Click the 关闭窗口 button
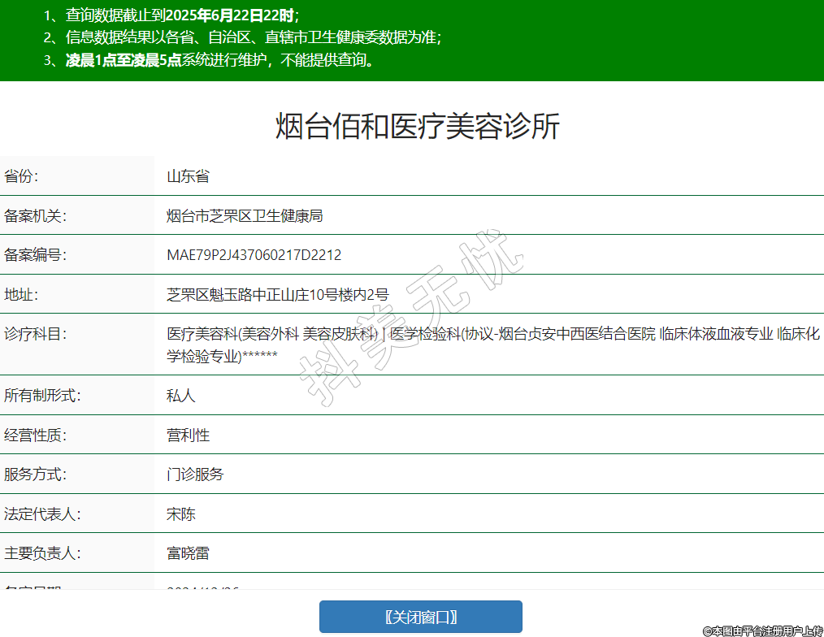Screen dimensions: 824x637 pyautogui.click(x=420, y=617)
